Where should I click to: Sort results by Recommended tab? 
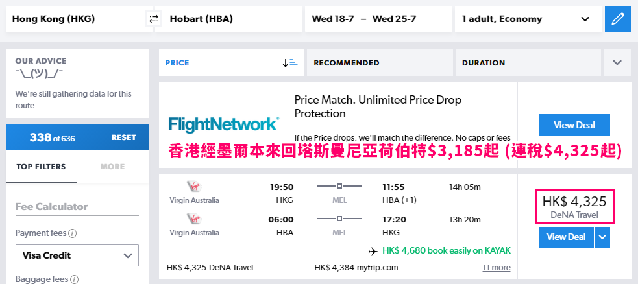click(380, 62)
